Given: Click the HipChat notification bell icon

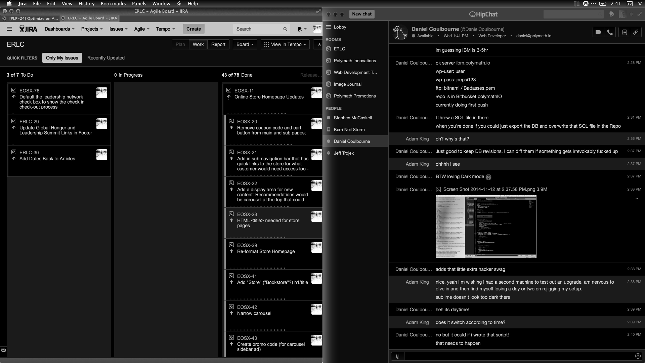Looking at the screenshot, I should coord(611,14).
